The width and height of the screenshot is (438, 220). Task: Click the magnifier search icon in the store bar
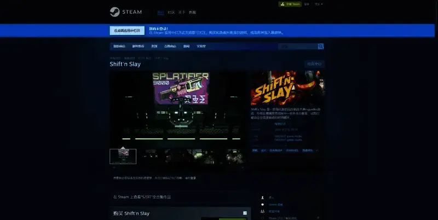tap(320, 47)
